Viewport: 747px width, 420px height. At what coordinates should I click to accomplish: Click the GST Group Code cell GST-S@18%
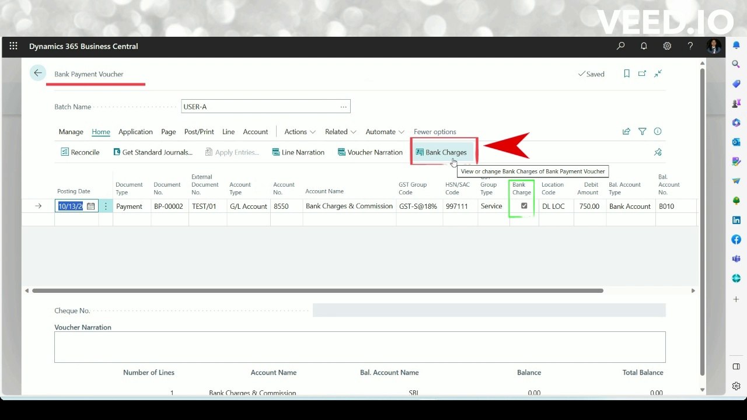pyautogui.click(x=419, y=206)
